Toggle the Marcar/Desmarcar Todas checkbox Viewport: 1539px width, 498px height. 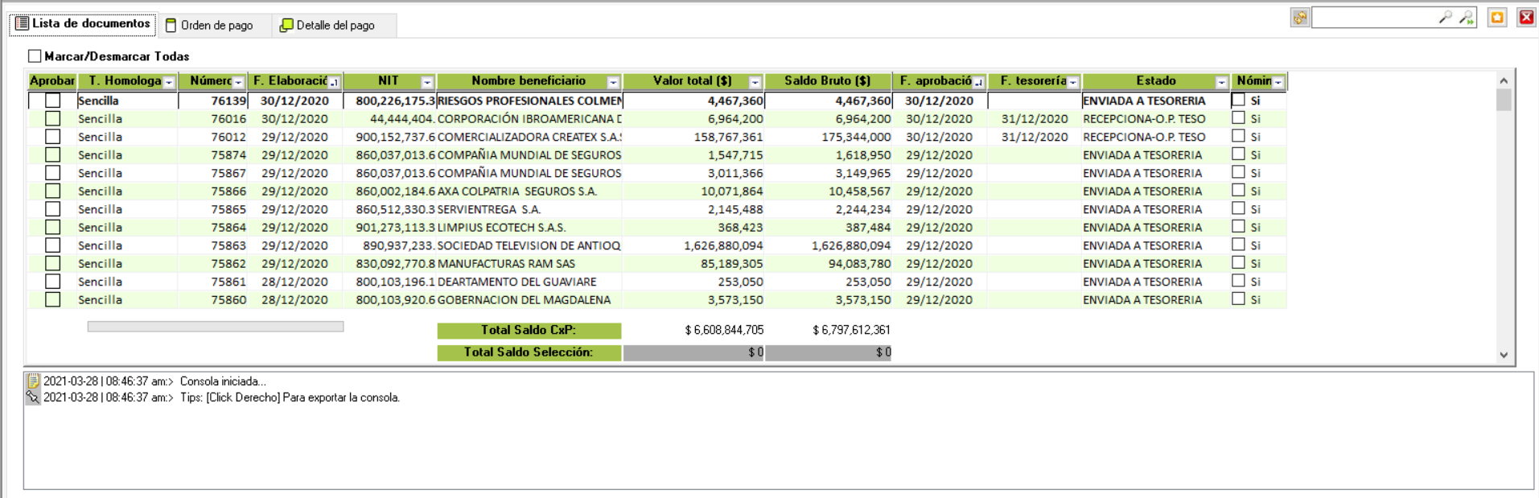click(35, 56)
